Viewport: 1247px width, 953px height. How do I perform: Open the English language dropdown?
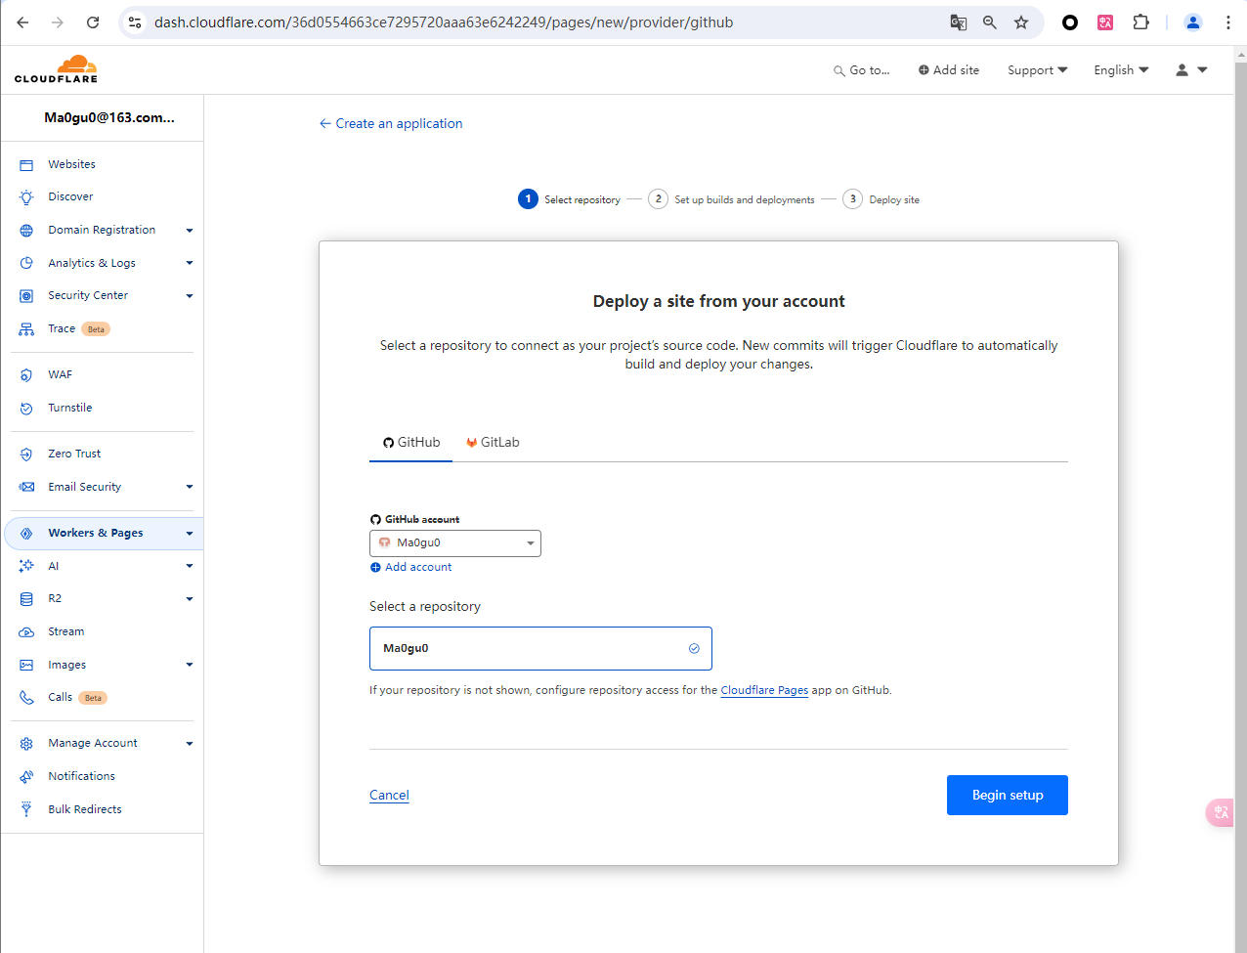[x=1121, y=70]
